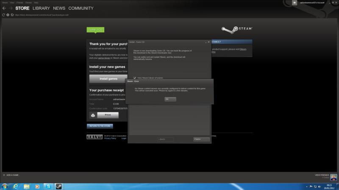Image resolution: width=339 pixels, height=190 pixels.
Task: Click the View Friends label
Action: pyautogui.click(x=322, y=175)
